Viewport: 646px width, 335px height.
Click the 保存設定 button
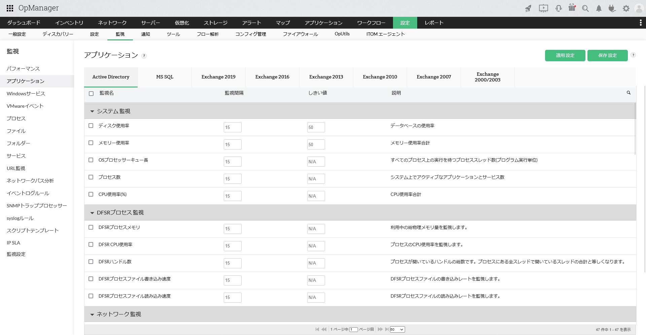(x=607, y=55)
